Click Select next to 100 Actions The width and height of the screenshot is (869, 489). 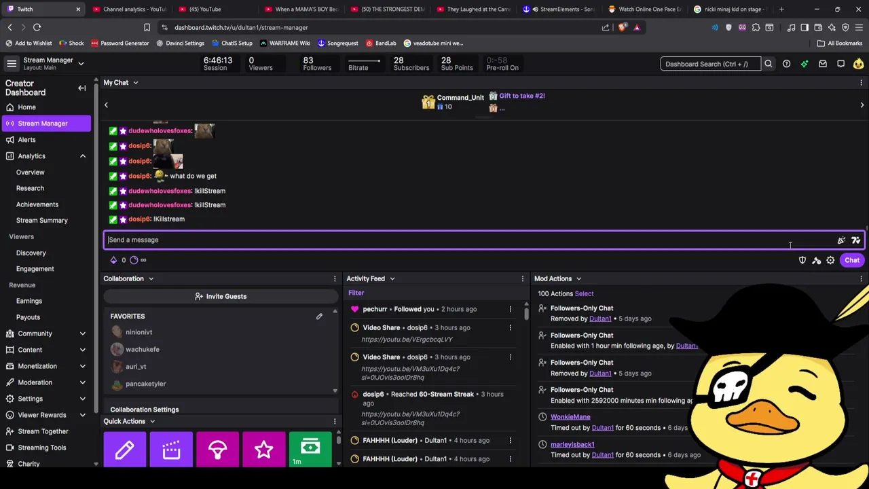tap(584, 293)
